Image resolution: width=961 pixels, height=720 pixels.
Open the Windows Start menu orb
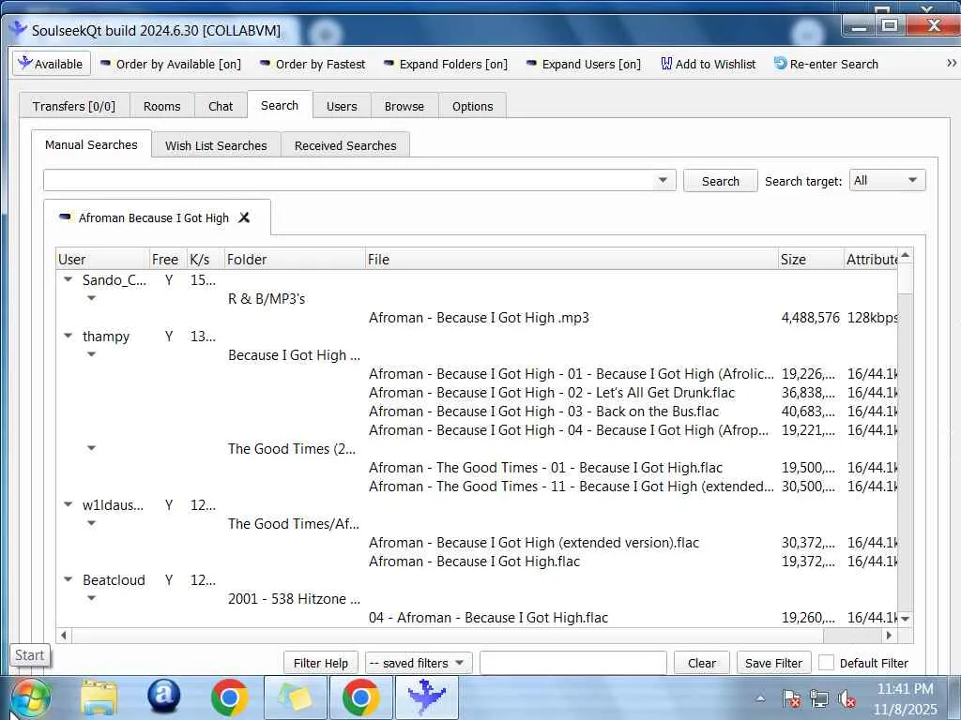[x=30, y=697]
